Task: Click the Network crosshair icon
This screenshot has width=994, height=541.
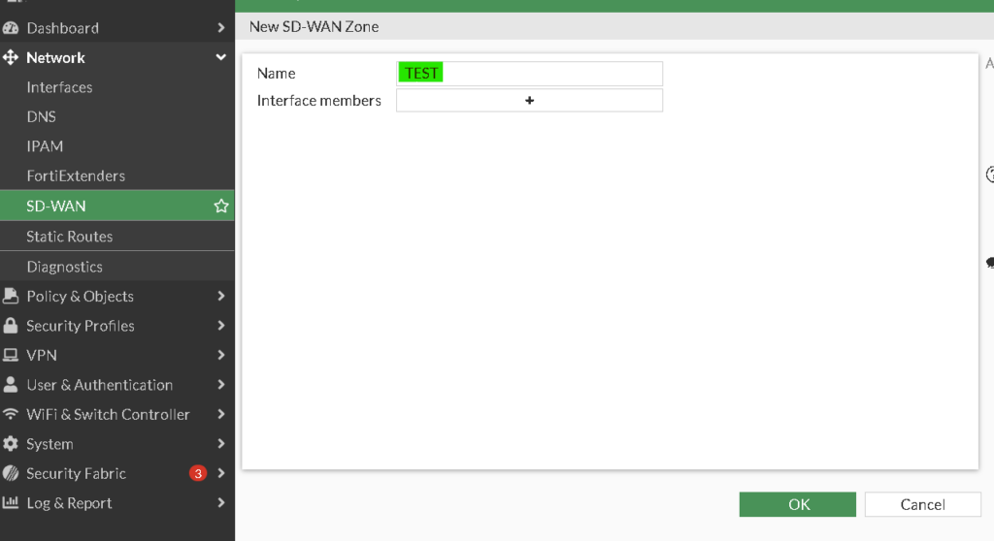Action: pyautogui.click(x=11, y=58)
